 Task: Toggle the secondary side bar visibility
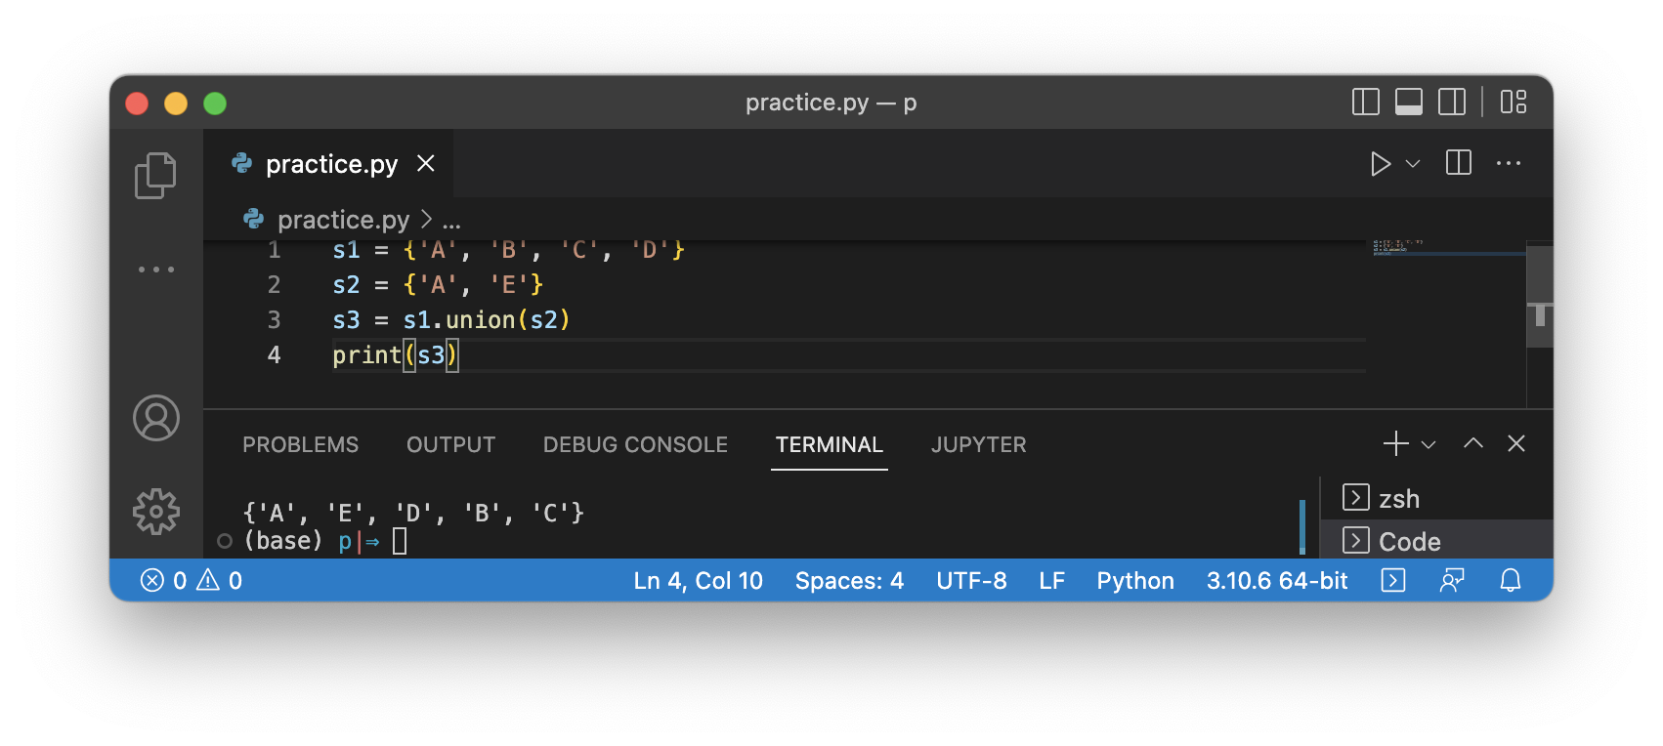coord(1452,102)
